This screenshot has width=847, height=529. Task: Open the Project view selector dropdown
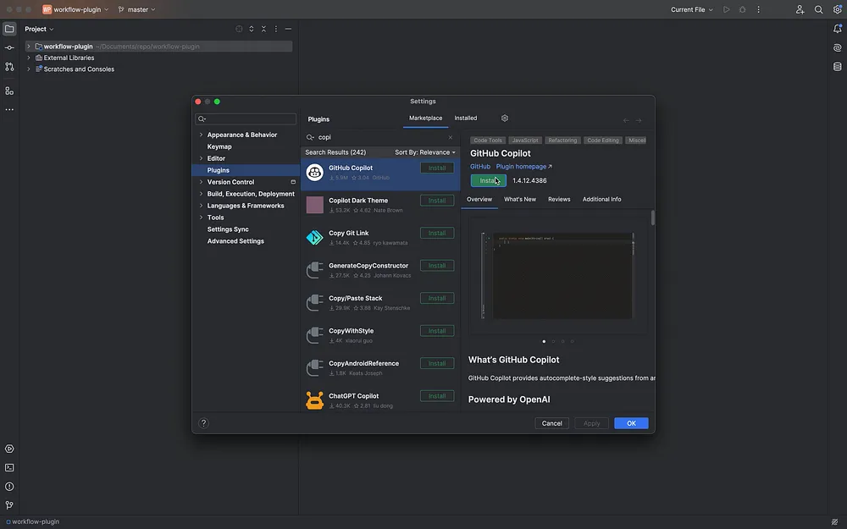pos(39,29)
